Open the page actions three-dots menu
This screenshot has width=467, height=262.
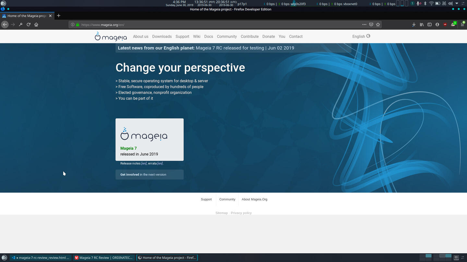pos(364,25)
